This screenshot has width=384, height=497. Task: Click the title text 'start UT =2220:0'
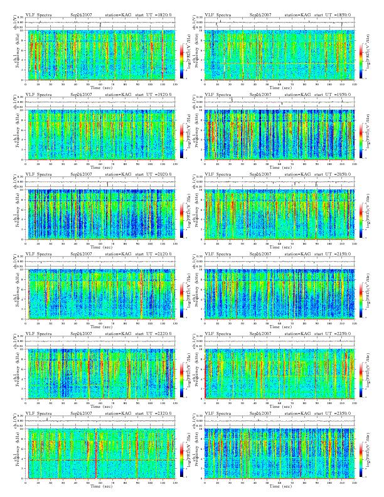point(153,334)
